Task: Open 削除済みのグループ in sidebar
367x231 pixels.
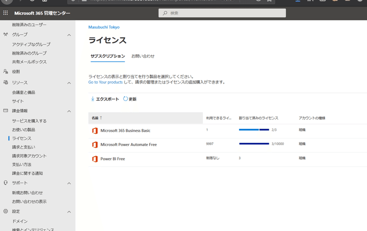Action: (x=29, y=53)
